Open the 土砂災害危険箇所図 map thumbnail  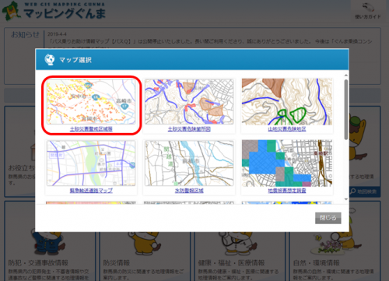point(189,102)
